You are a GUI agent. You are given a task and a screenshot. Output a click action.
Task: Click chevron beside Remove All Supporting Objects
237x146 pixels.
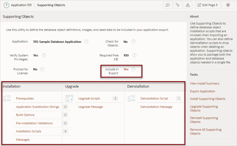coord(232,130)
